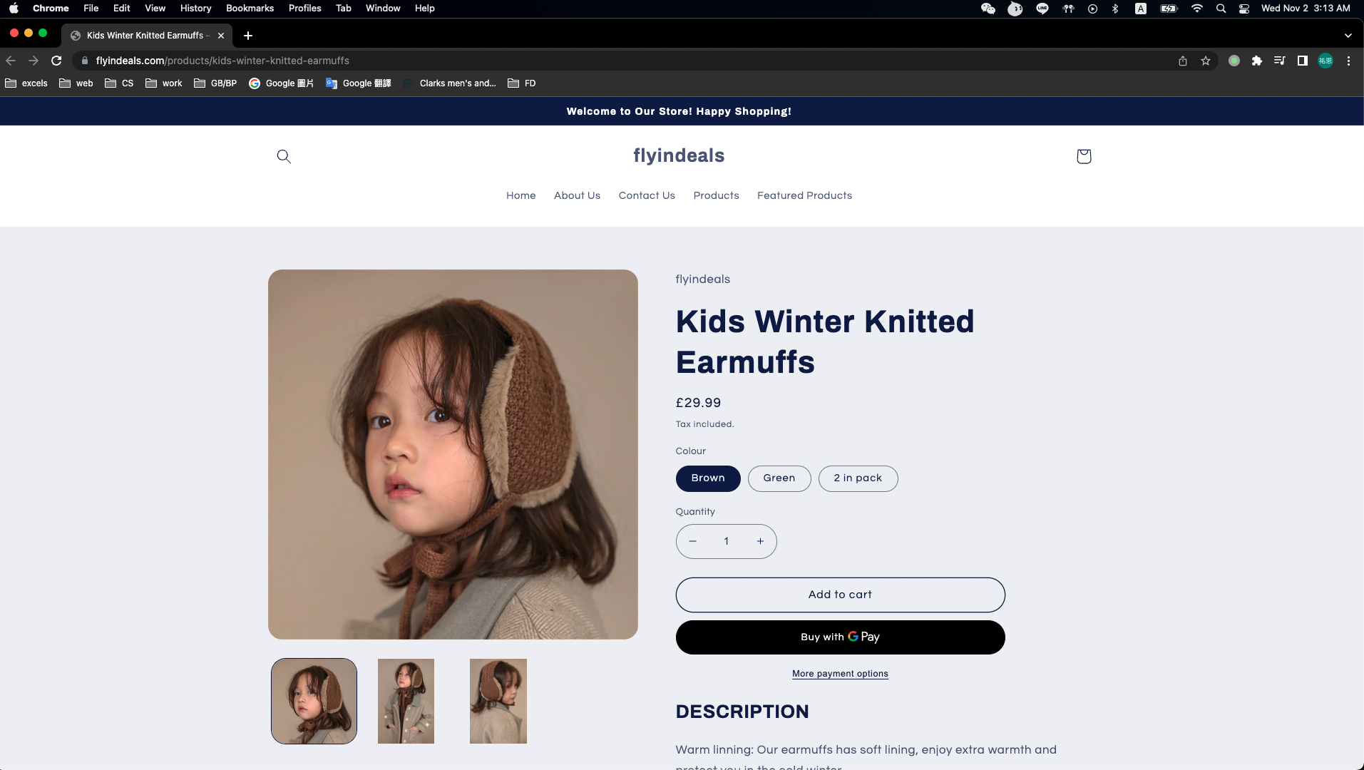Open the excels bookmarks folder
This screenshot has height=770, width=1364.
(x=26, y=83)
